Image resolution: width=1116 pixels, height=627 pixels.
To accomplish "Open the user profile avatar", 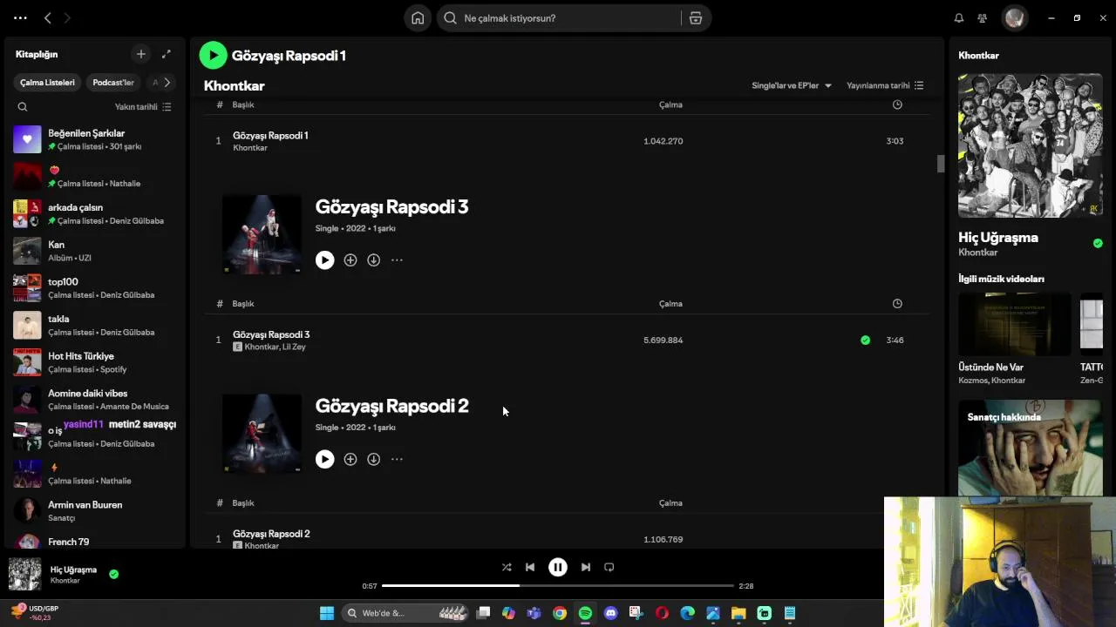I will pyautogui.click(x=1014, y=18).
